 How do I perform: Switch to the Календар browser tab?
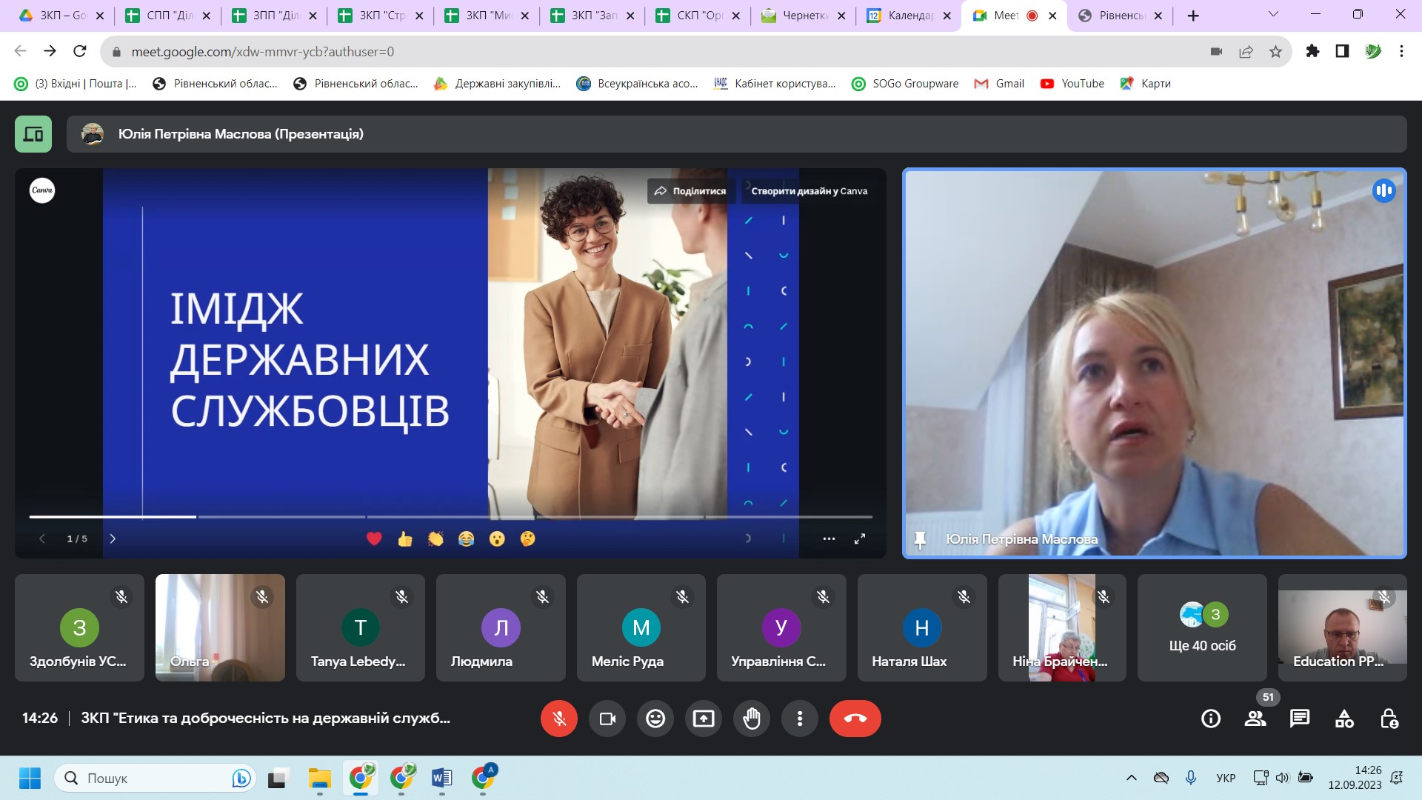point(904,16)
